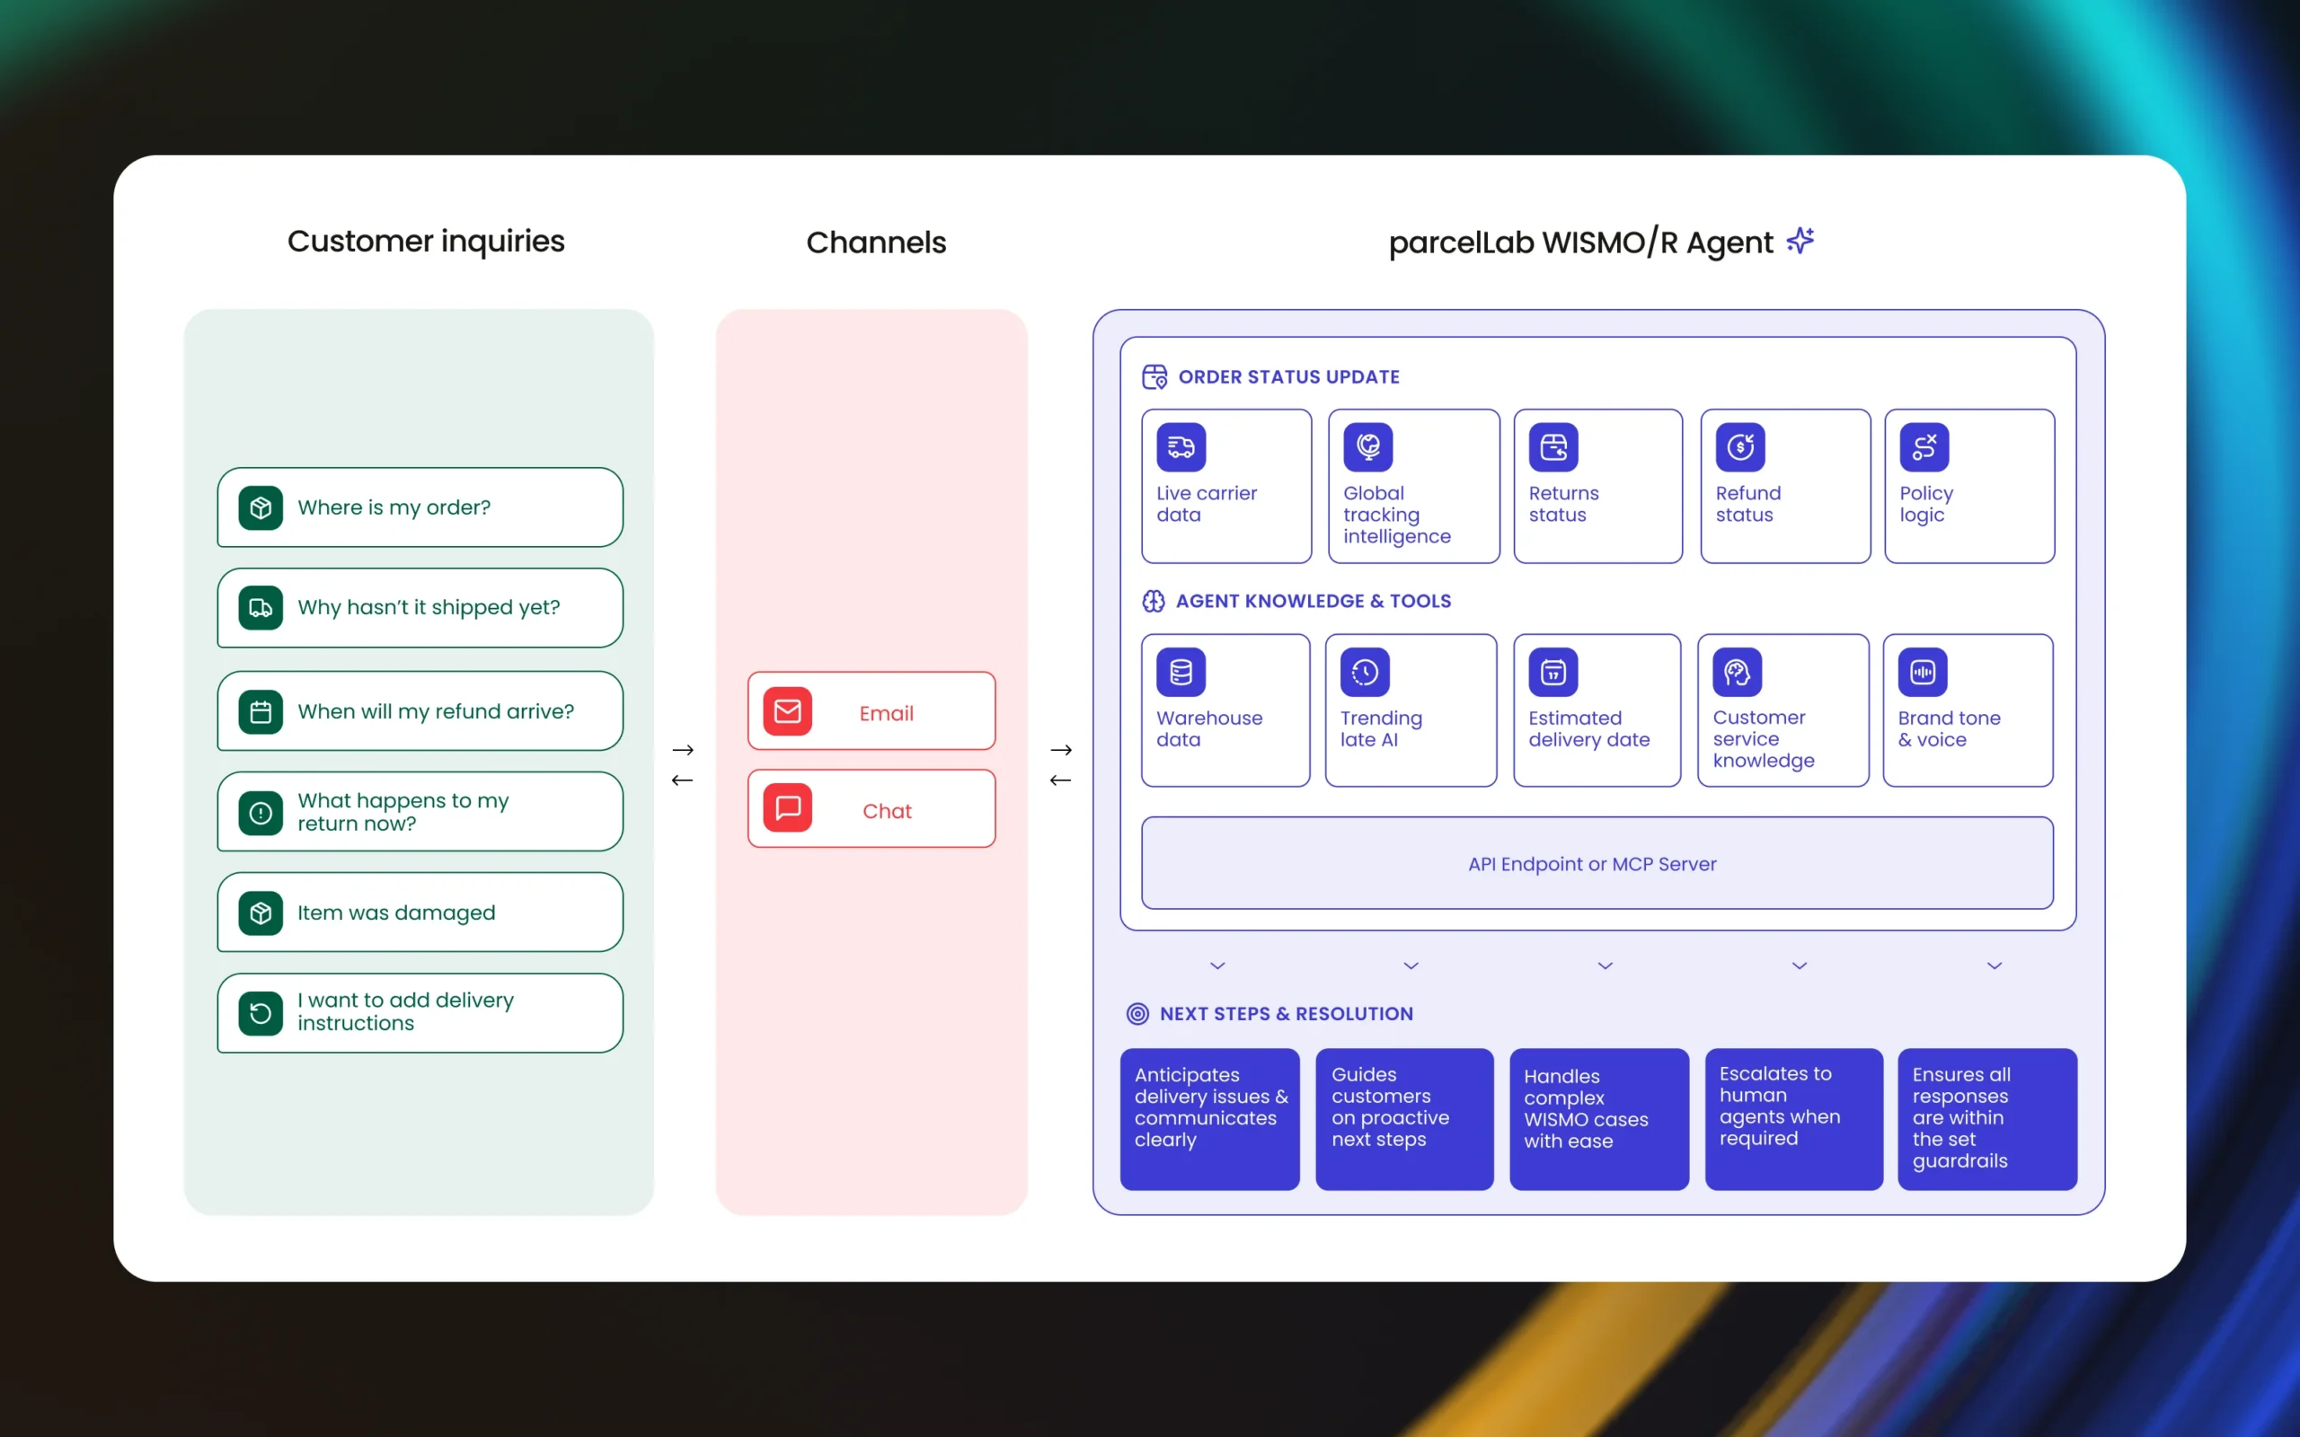
Task: Click the calendar icon beside "When will my refund arrive?"
Action: point(261,712)
